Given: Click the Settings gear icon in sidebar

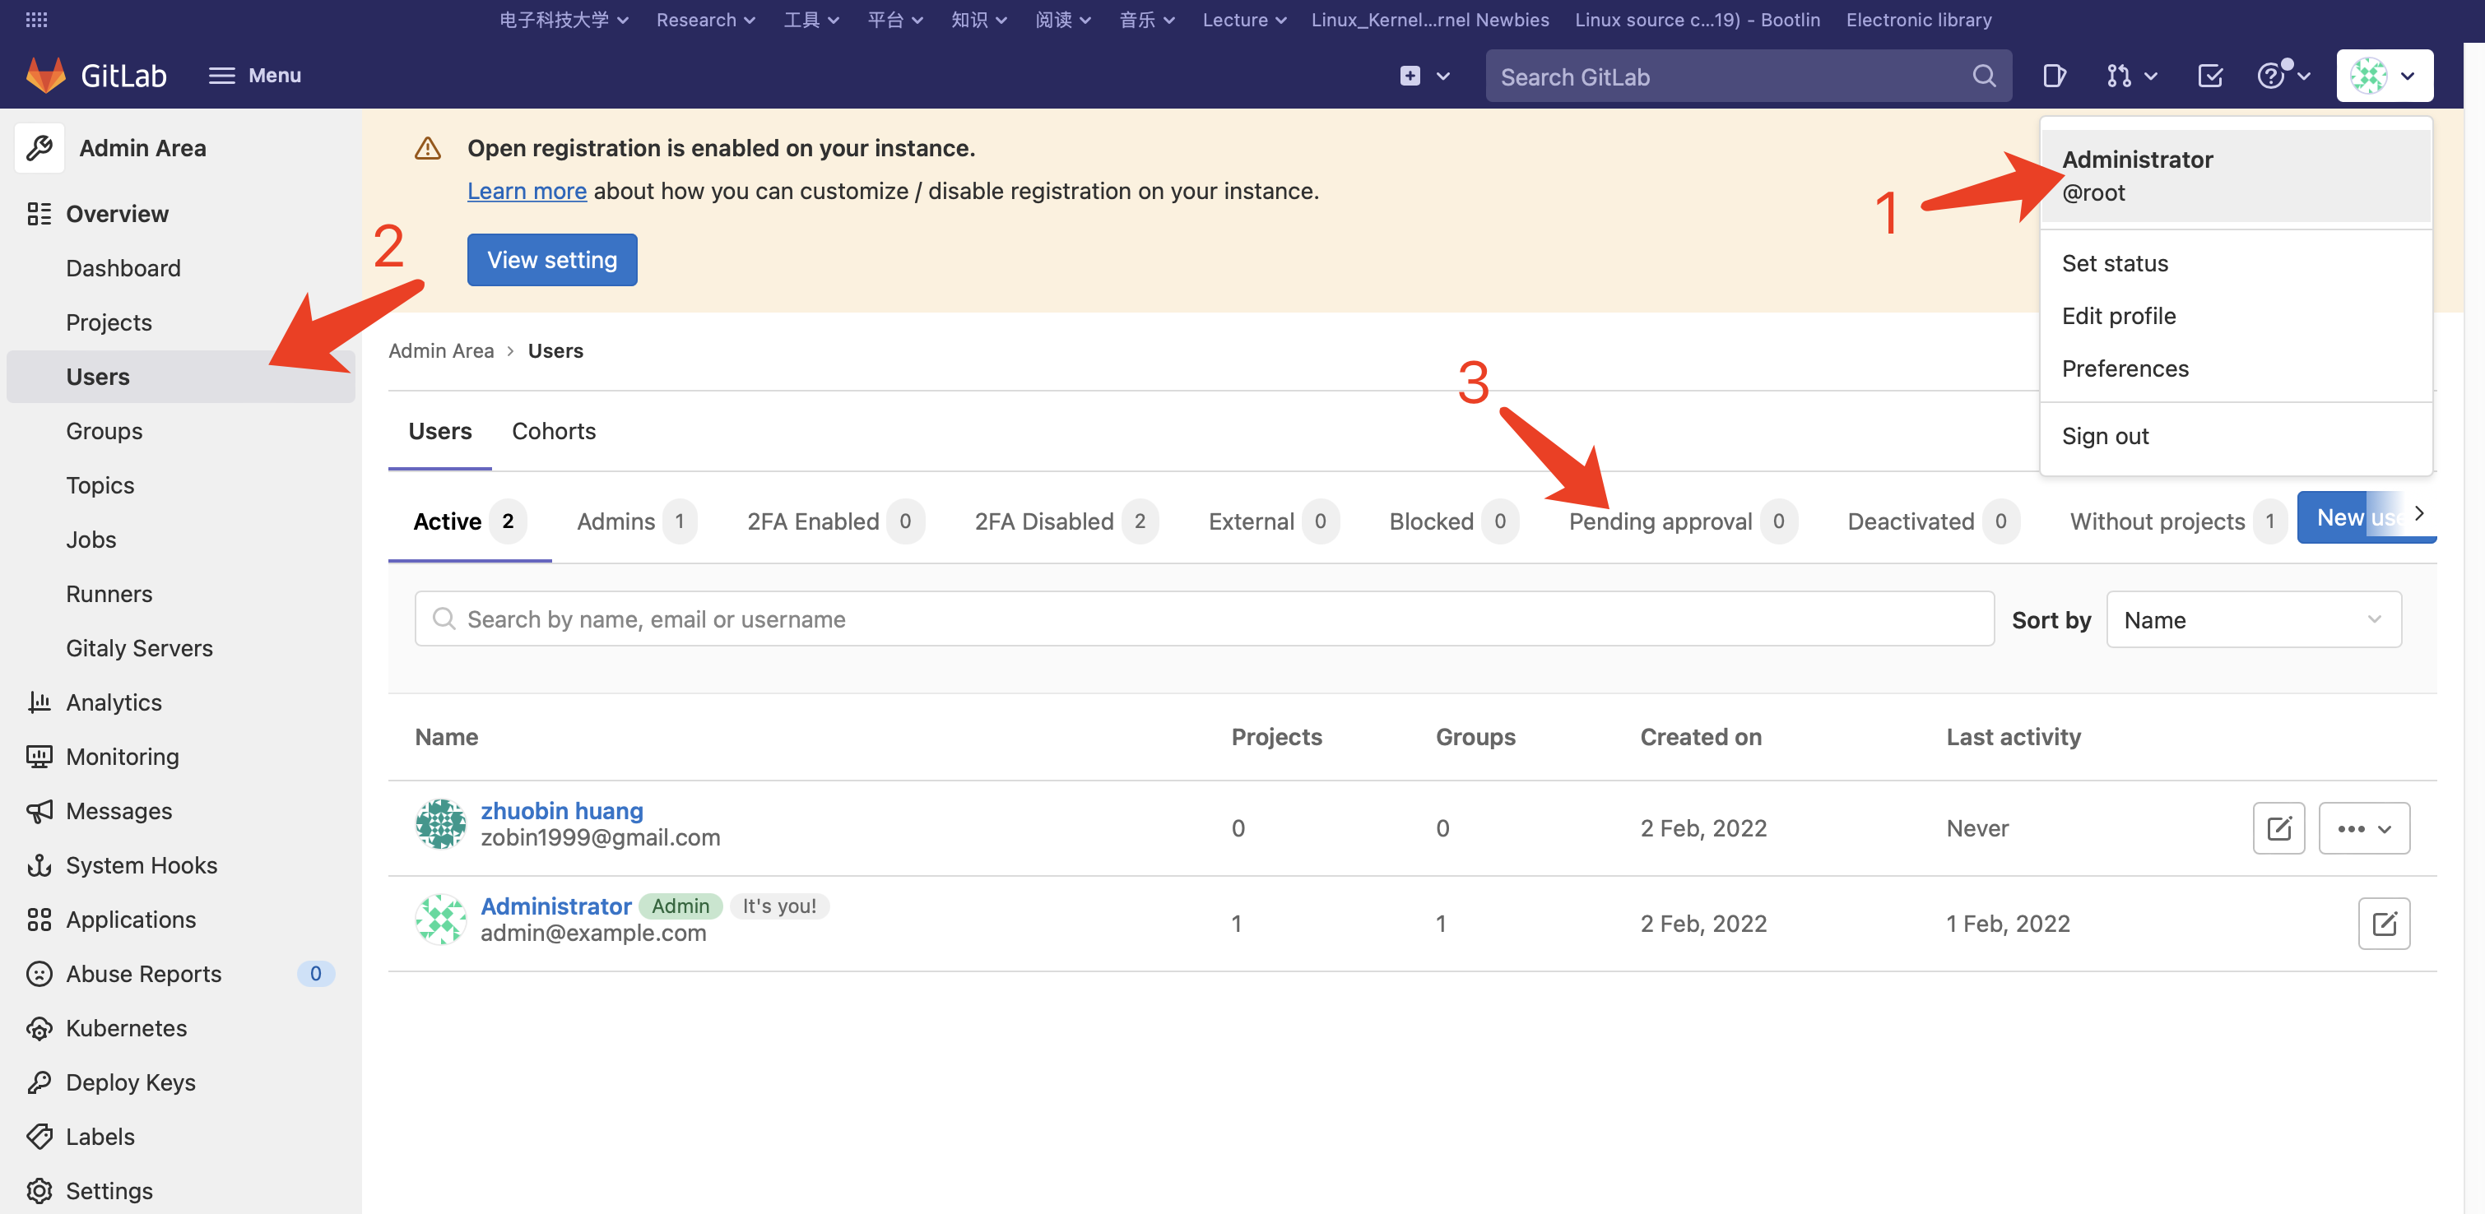Looking at the screenshot, I should (x=39, y=1191).
